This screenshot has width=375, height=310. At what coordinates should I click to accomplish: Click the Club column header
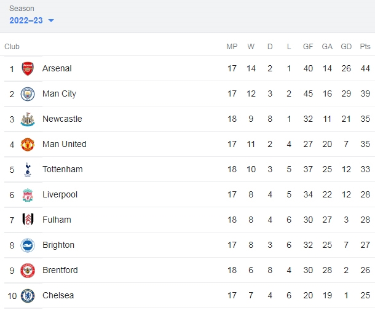point(12,46)
